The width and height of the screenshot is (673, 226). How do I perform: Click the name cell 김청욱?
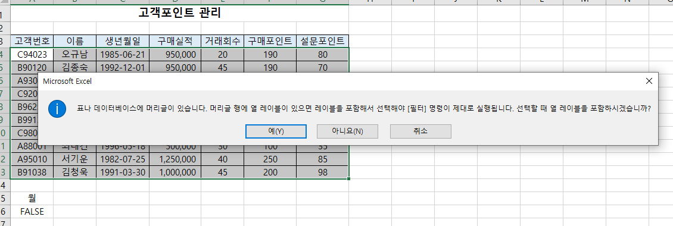click(75, 172)
